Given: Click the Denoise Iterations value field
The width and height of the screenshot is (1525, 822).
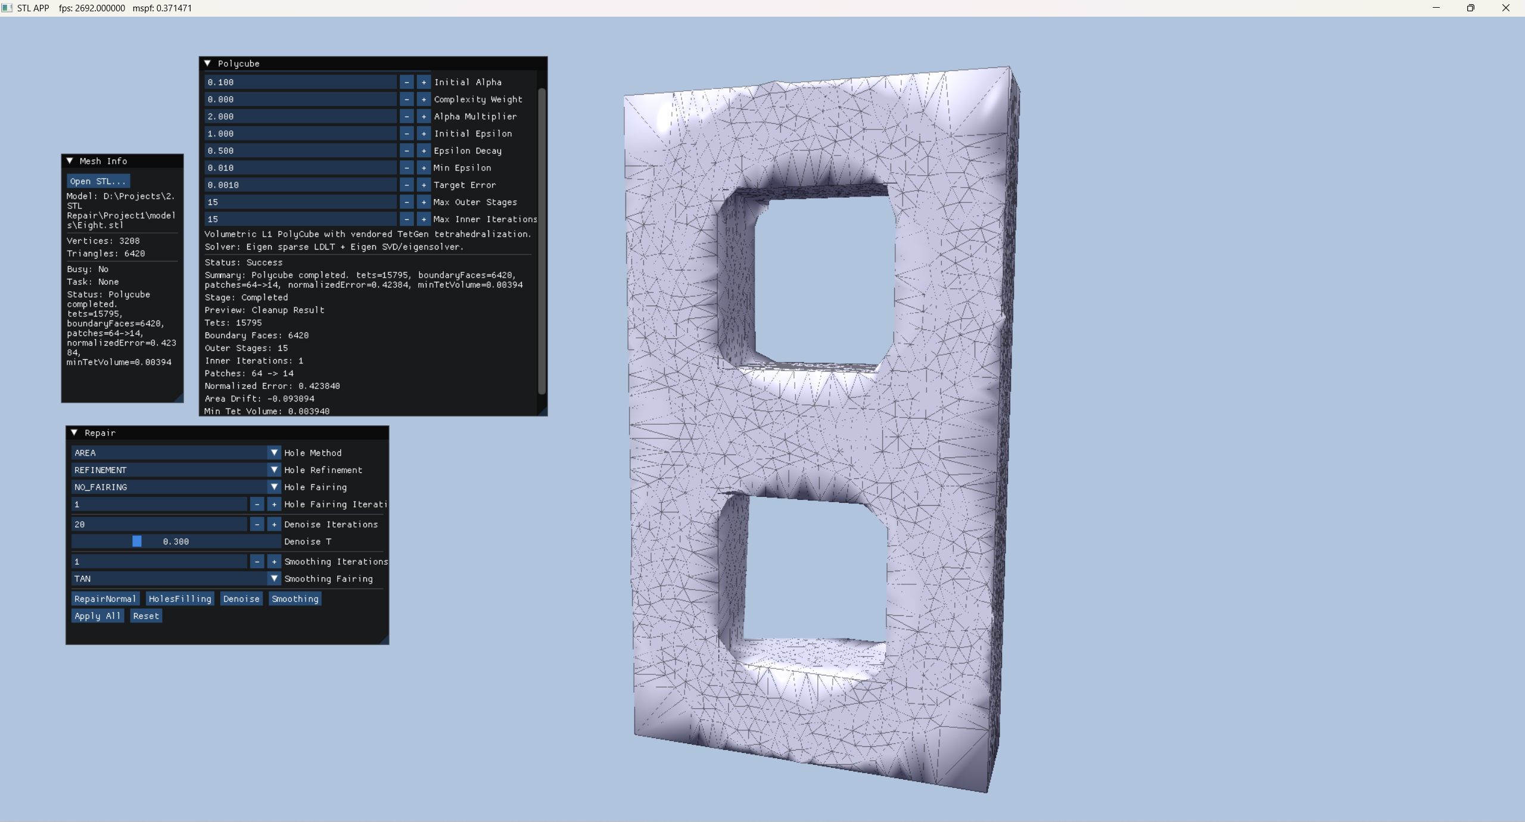Looking at the screenshot, I should click(159, 524).
